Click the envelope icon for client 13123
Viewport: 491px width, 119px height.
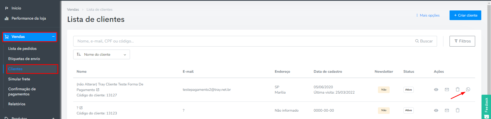click(x=447, y=110)
